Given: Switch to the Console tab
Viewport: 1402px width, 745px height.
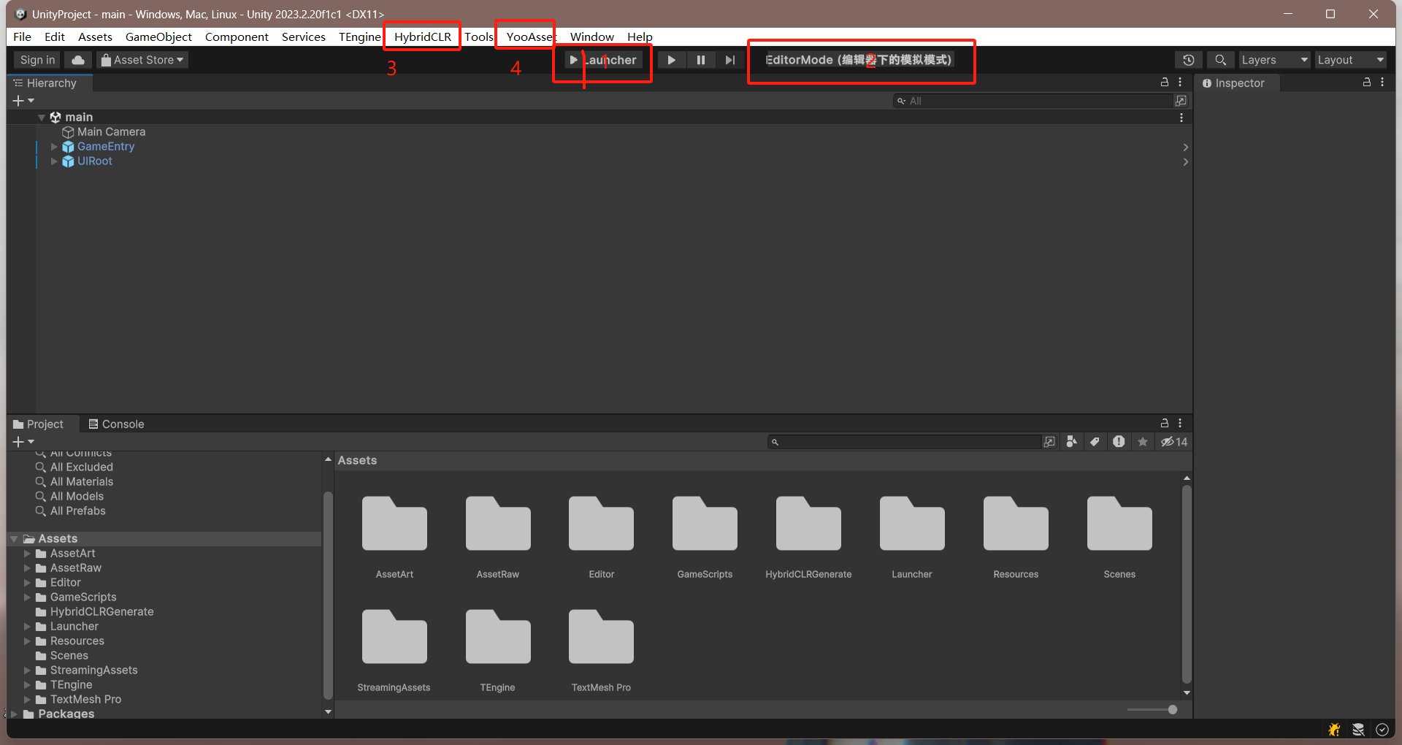Looking at the screenshot, I should pos(115,424).
